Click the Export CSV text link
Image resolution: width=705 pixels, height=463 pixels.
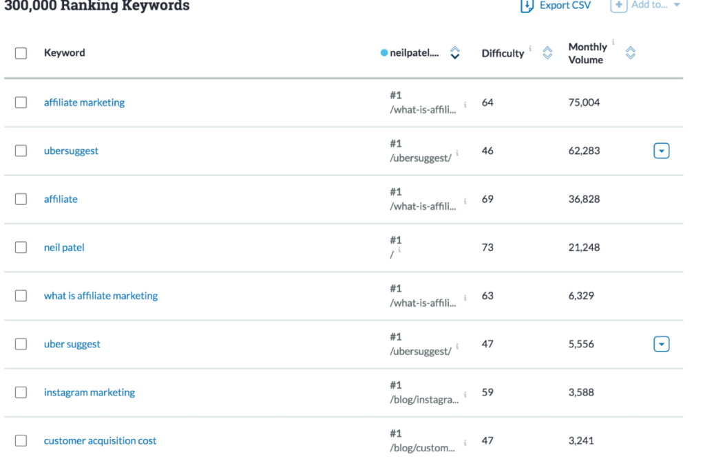[565, 6]
